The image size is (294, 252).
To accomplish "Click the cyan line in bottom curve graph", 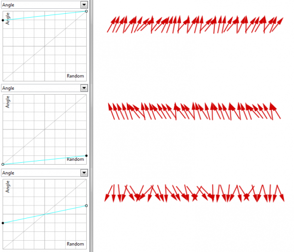I will 45,214.
